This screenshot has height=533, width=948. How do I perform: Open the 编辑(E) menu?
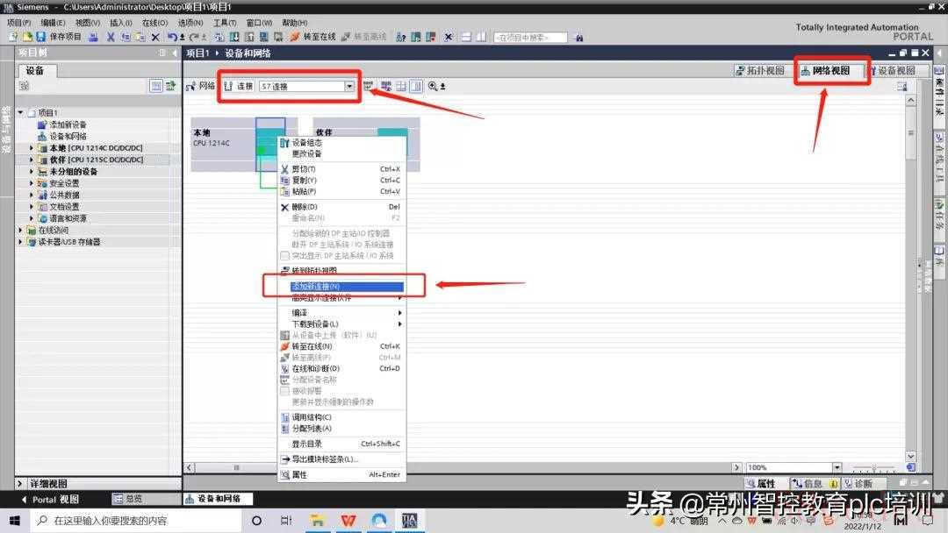point(54,22)
